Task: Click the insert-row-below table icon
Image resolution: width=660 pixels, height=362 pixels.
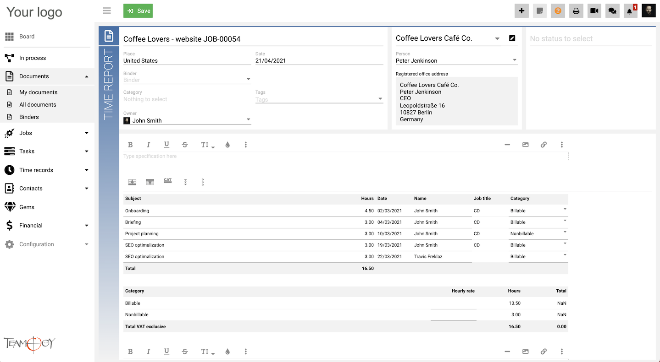Action: tap(150, 182)
